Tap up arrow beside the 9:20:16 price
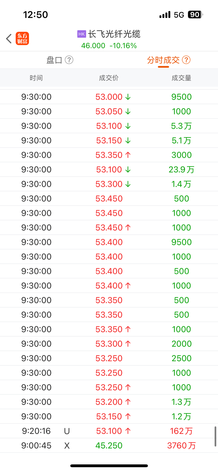The height and width of the screenshot is (472, 218). tap(128, 431)
